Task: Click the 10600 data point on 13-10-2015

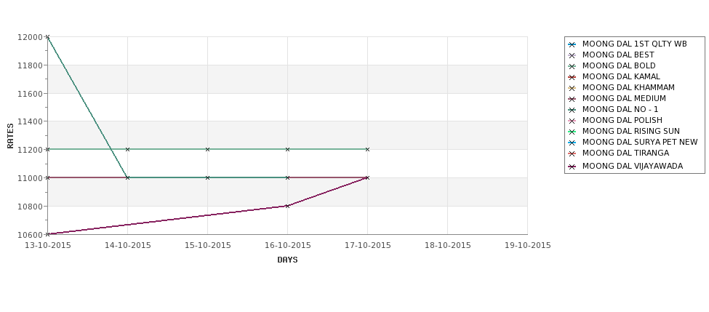Action: (x=47, y=234)
